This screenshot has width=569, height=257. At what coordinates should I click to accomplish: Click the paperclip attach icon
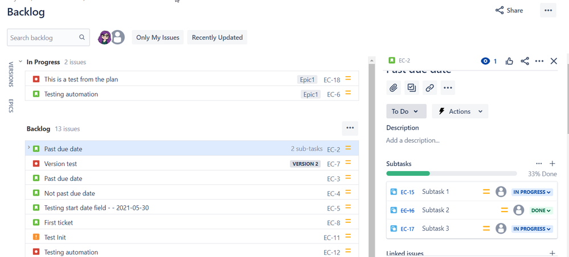[x=394, y=88]
